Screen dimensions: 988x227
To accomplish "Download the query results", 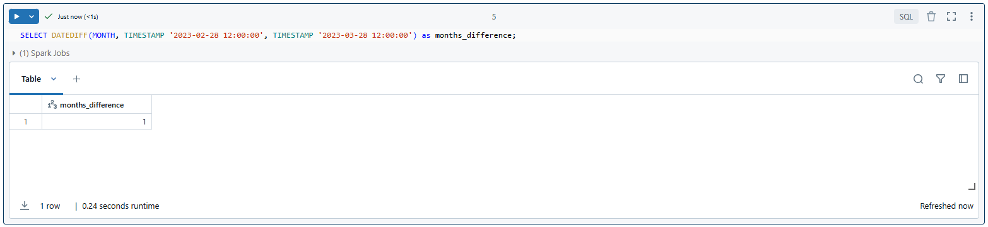I will [x=25, y=206].
